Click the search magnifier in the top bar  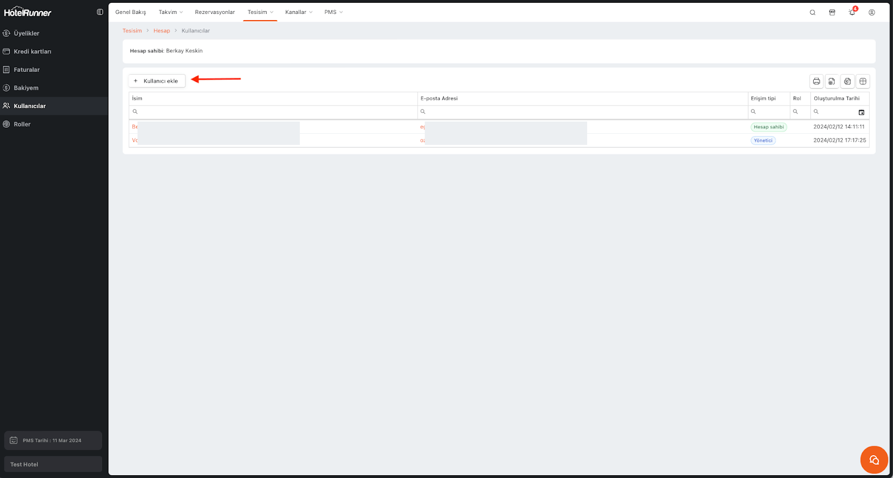pos(813,12)
